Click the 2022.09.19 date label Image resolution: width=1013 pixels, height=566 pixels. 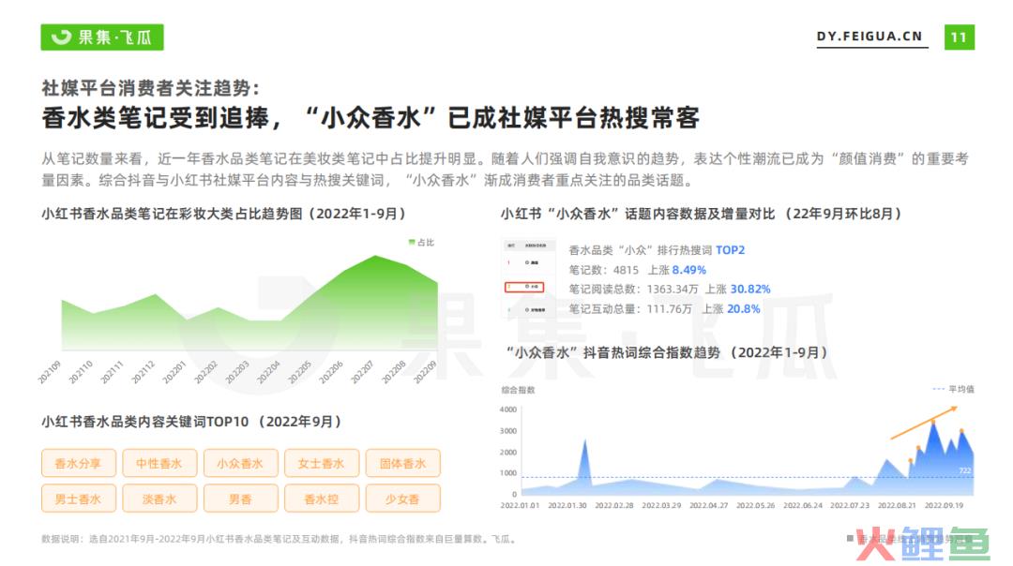(944, 505)
